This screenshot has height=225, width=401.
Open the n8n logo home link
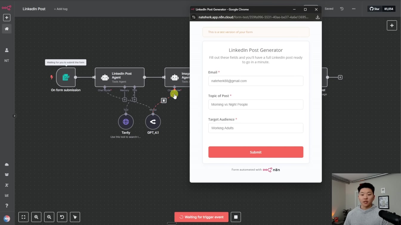pos(7,8)
